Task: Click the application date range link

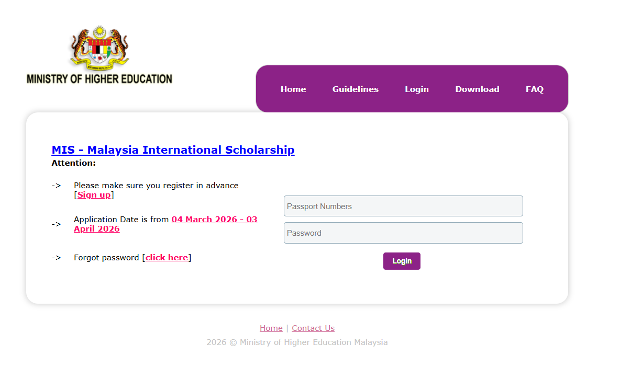Action: coord(214,220)
